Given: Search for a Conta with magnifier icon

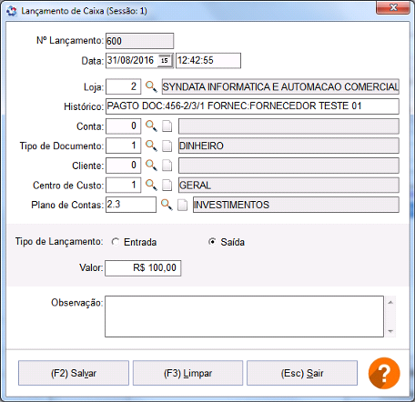Looking at the screenshot, I should pyautogui.click(x=151, y=126).
